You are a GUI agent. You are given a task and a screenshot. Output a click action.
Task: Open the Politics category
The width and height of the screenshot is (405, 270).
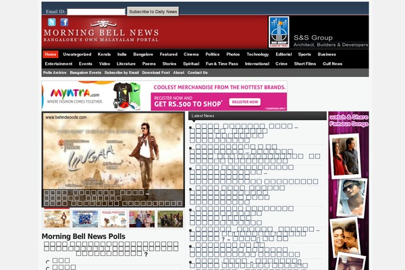click(x=213, y=54)
